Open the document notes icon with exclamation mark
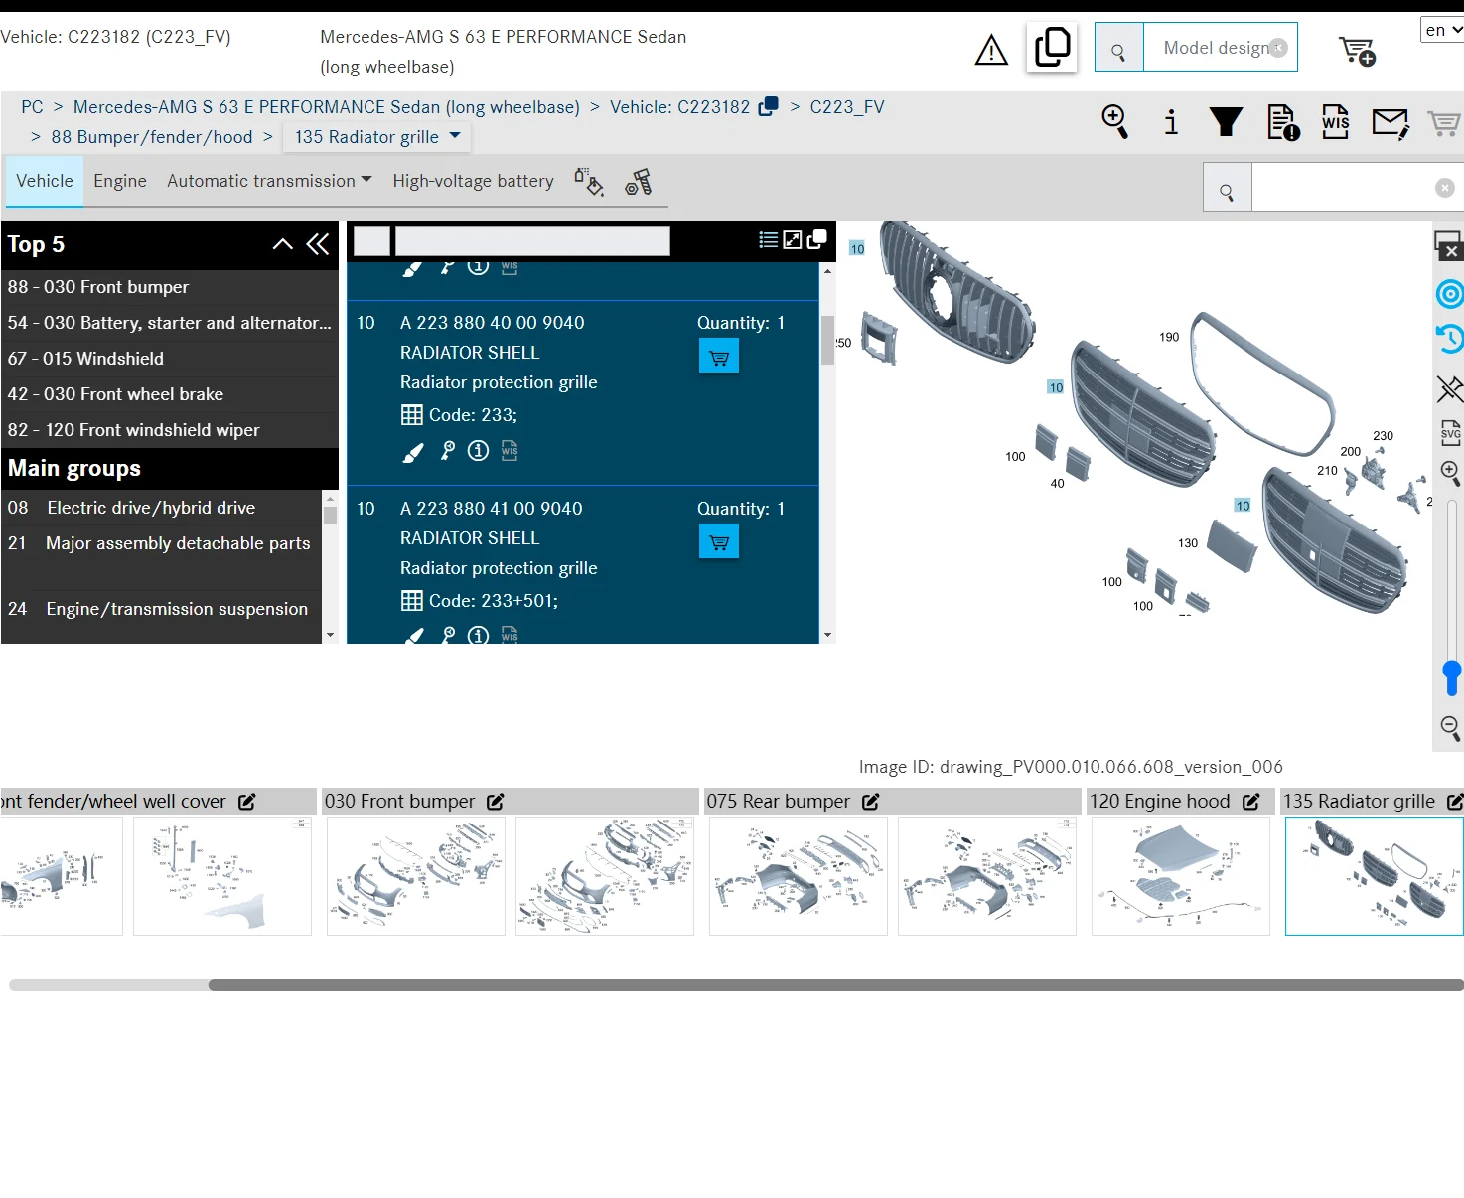 [x=1283, y=122]
